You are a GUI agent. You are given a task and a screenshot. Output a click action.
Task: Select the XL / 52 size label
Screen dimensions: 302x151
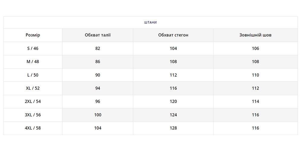(x=33, y=88)
